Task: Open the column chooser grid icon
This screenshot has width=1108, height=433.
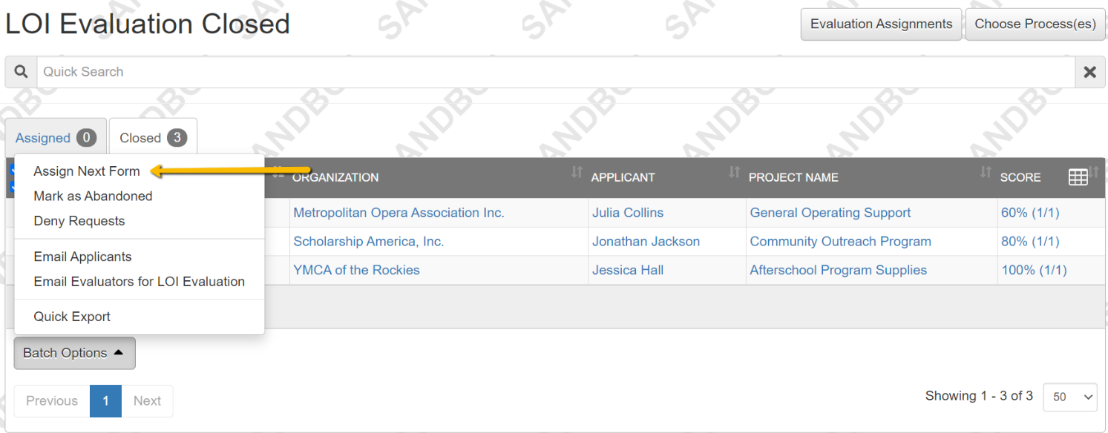Action: (x=1078, y=177)
